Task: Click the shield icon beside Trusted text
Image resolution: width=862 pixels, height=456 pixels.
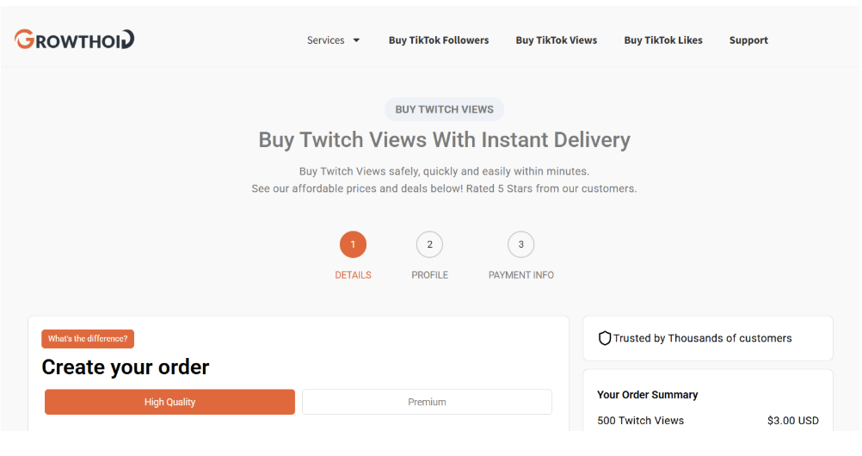Action: (605, 338)
